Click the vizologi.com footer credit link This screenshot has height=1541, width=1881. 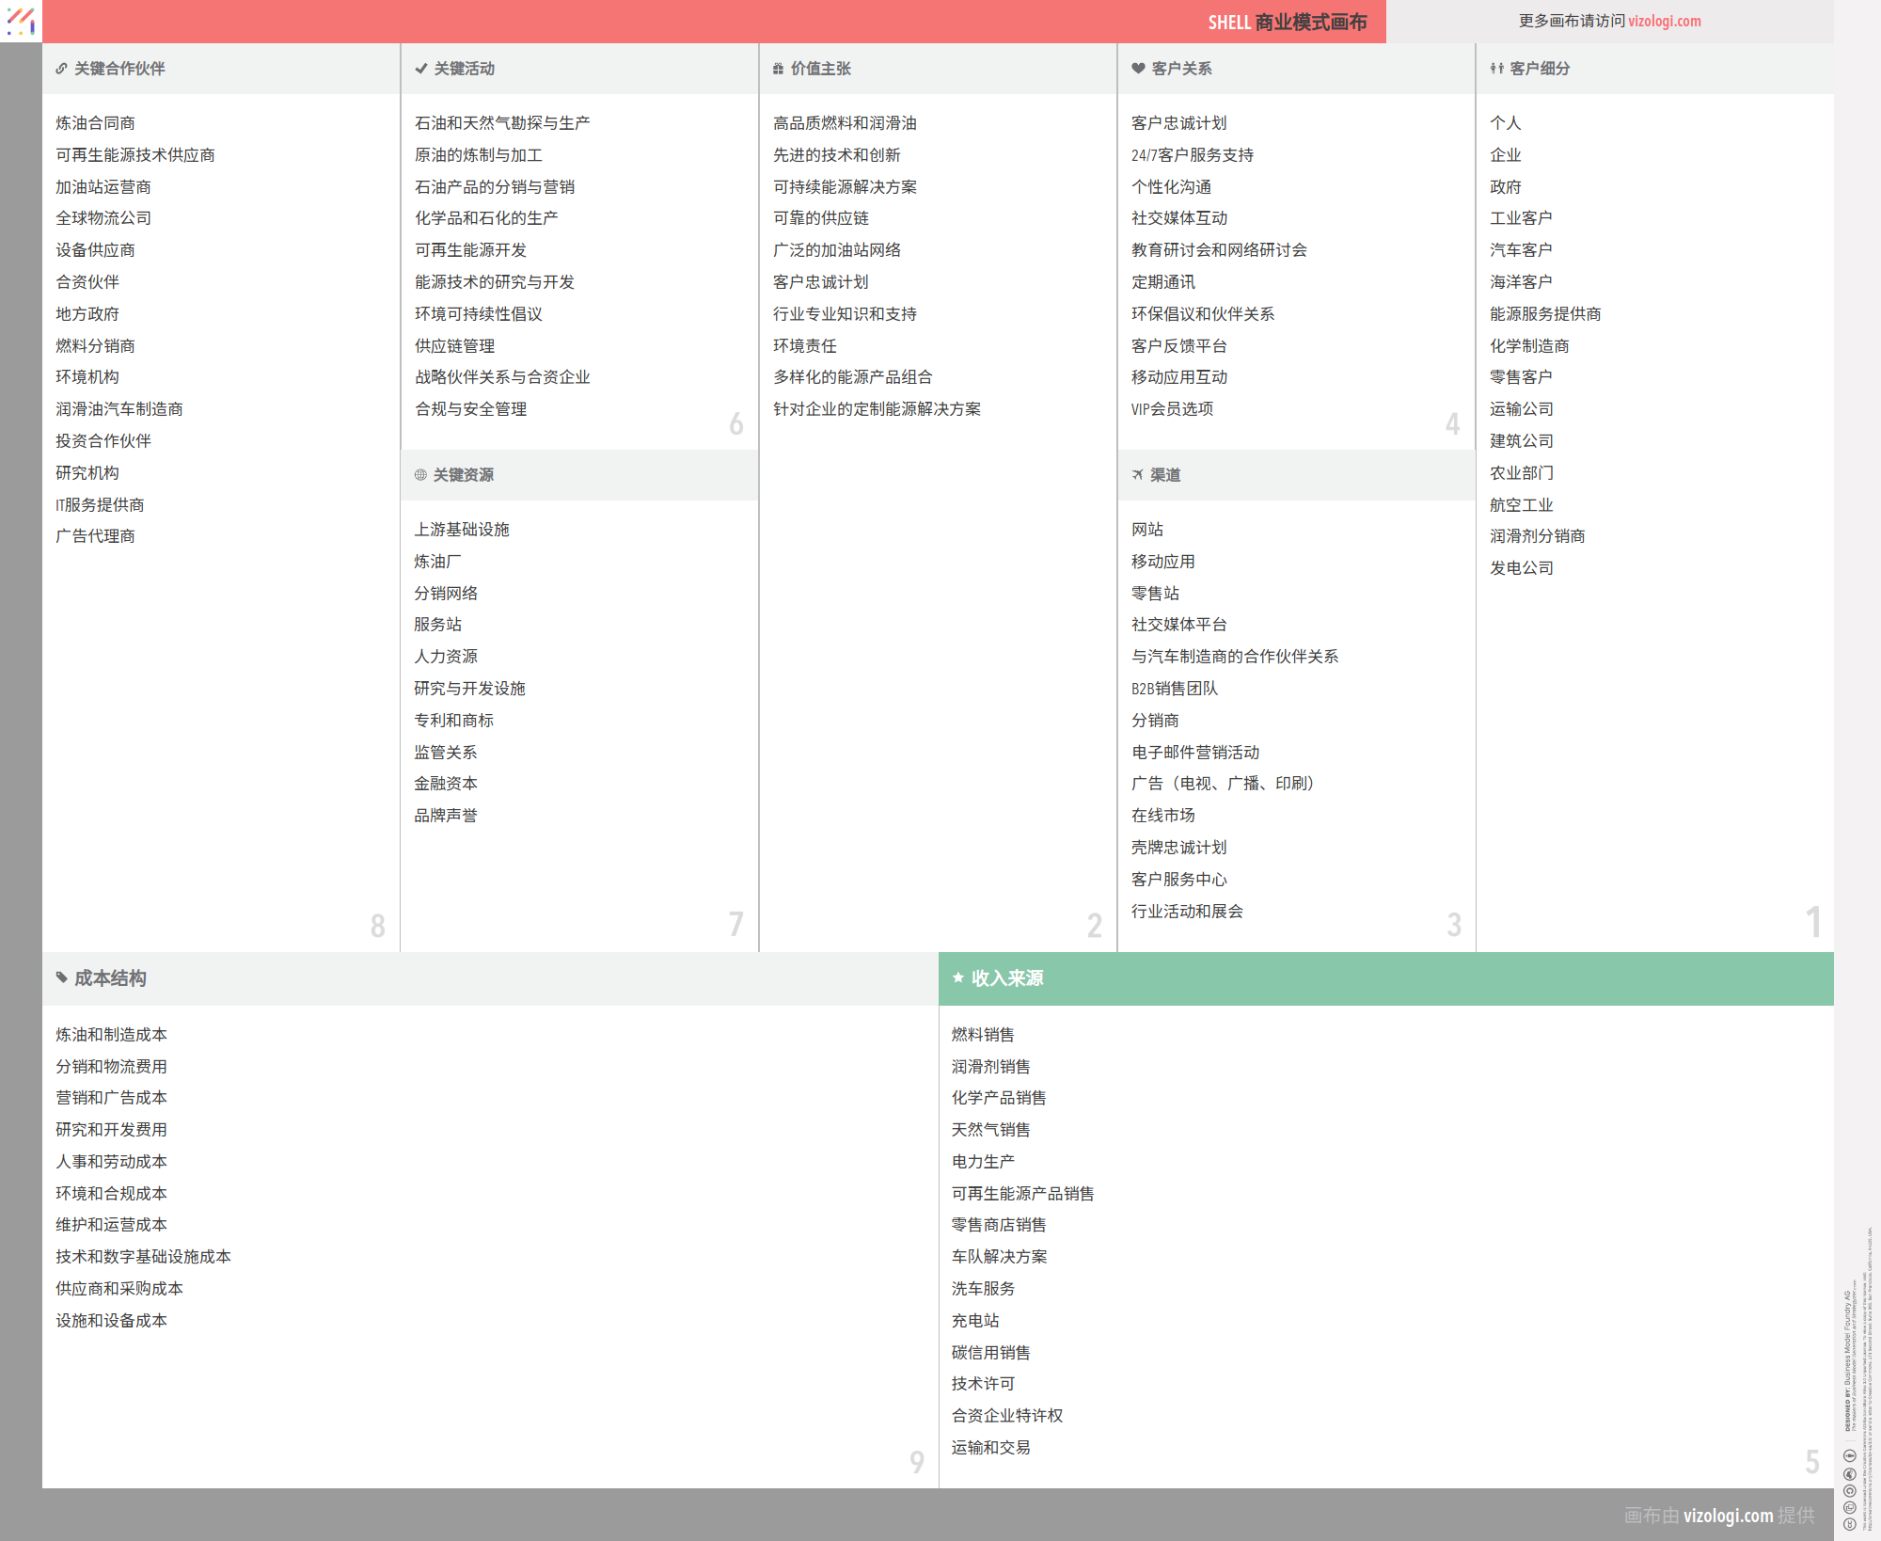(x=1727, y=1515)
